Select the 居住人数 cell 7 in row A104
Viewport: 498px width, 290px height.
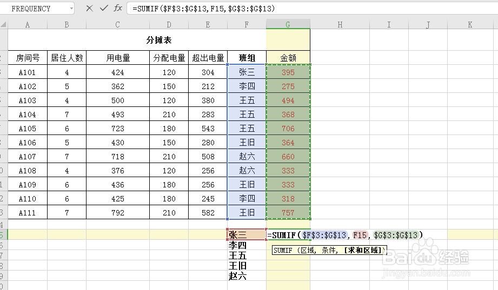click(67, 114)
